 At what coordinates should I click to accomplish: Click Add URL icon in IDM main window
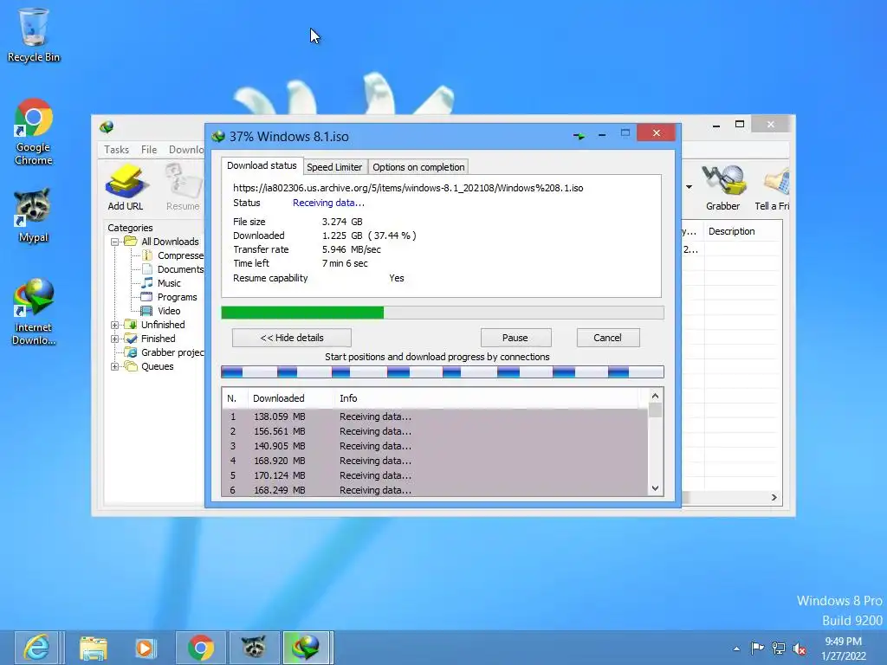(x=126, y=187)
